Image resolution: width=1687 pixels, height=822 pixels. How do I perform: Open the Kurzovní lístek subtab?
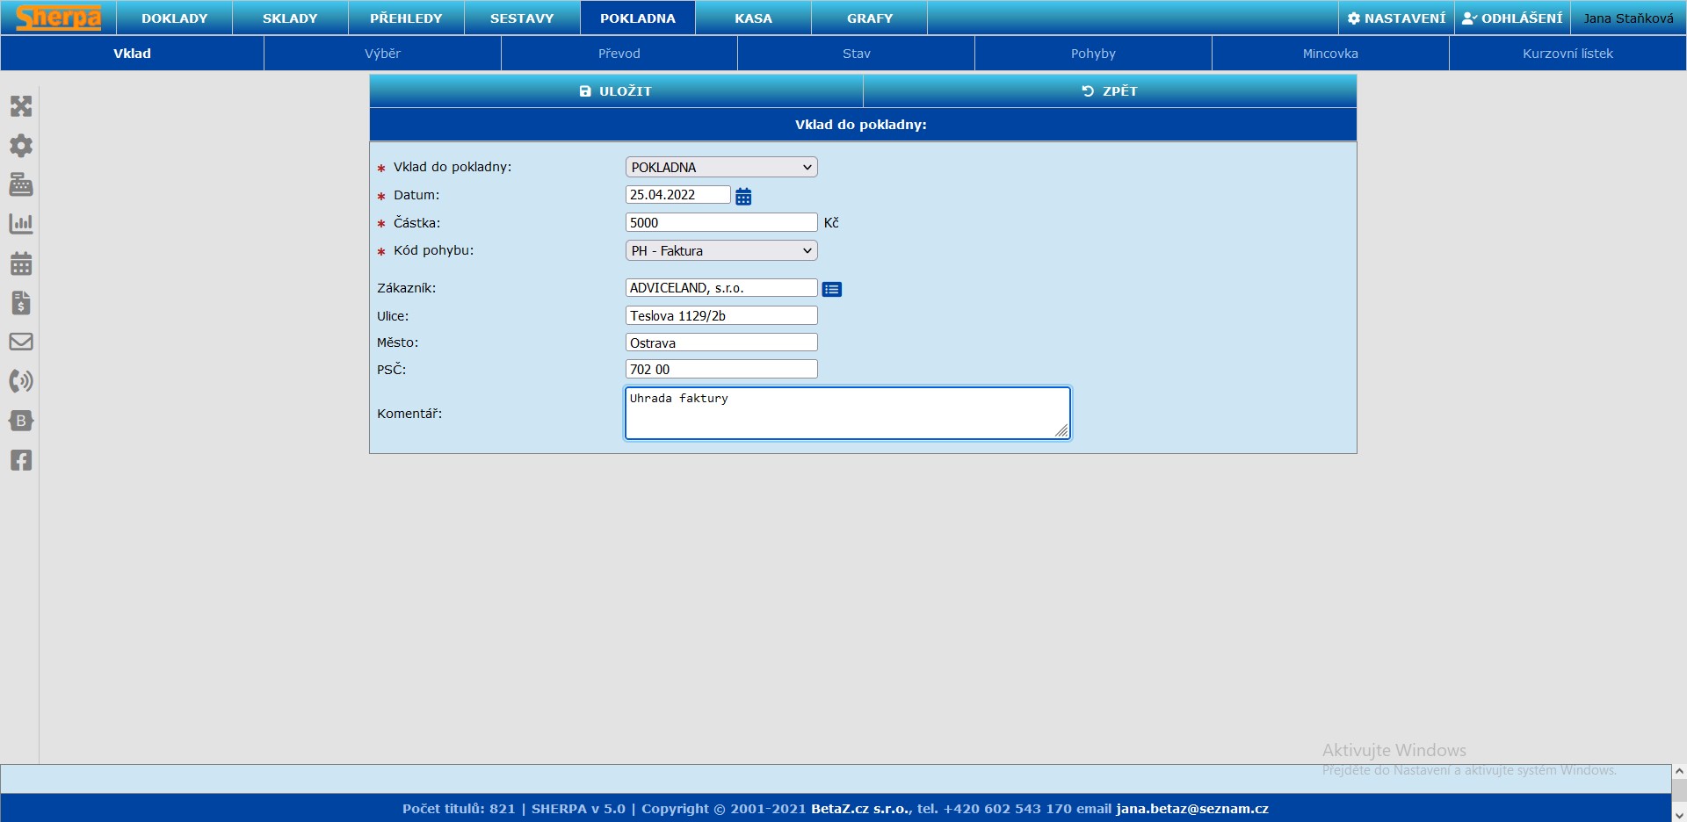point(1568,54)
